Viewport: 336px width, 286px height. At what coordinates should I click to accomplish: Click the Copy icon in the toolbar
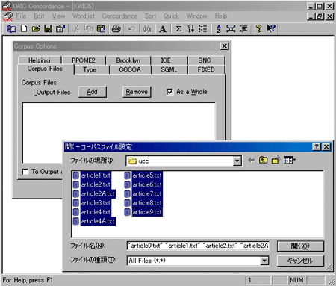[88, 28]
